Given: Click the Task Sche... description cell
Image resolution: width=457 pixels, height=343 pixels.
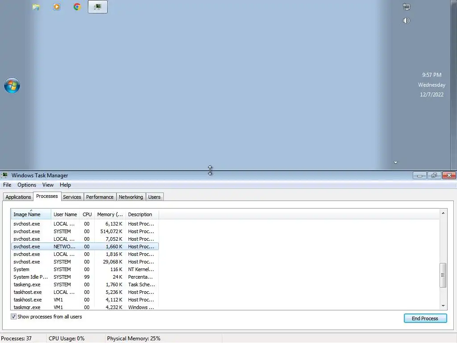Looking at the screenshot, I should [x=141, y=284].
